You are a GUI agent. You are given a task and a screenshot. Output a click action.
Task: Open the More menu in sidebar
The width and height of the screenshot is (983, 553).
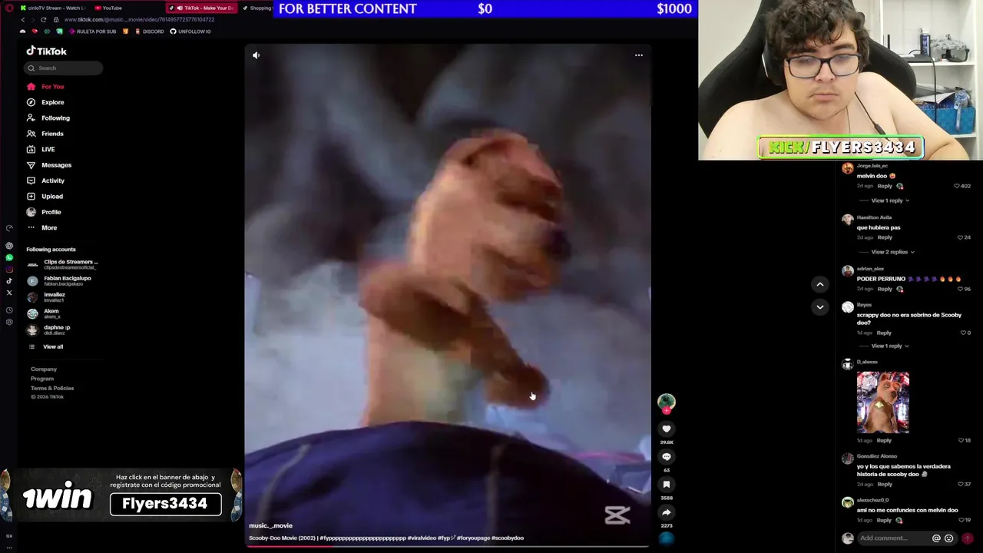[x=41, y=227]
